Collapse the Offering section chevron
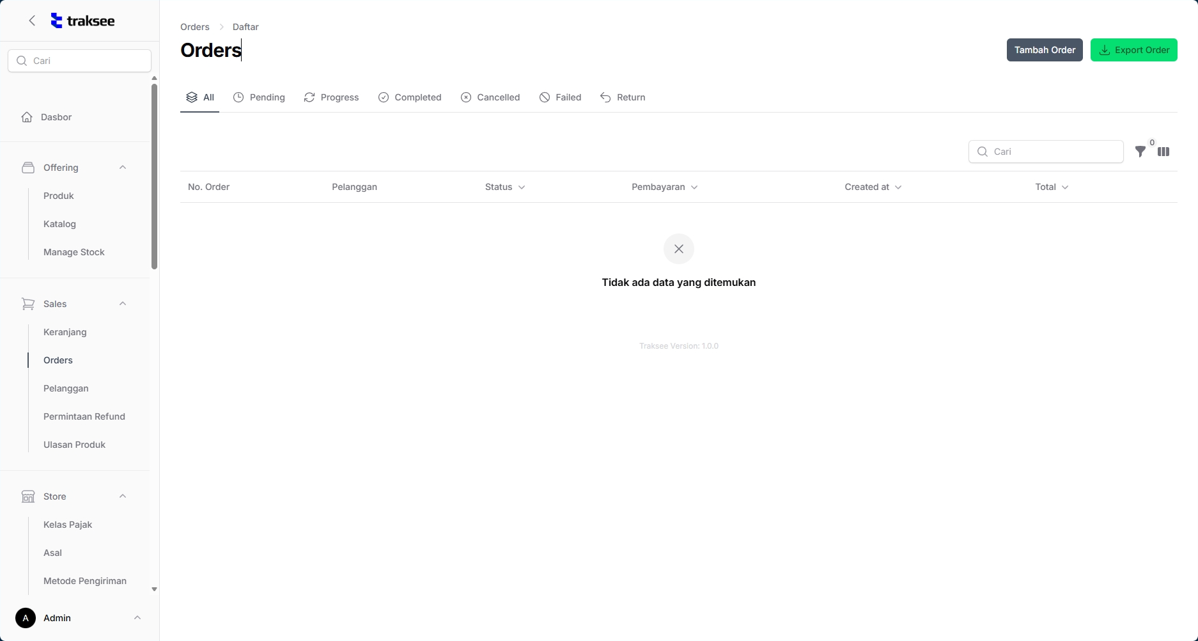Viewport: 1198px width, 641px height. tap(123, 168)
